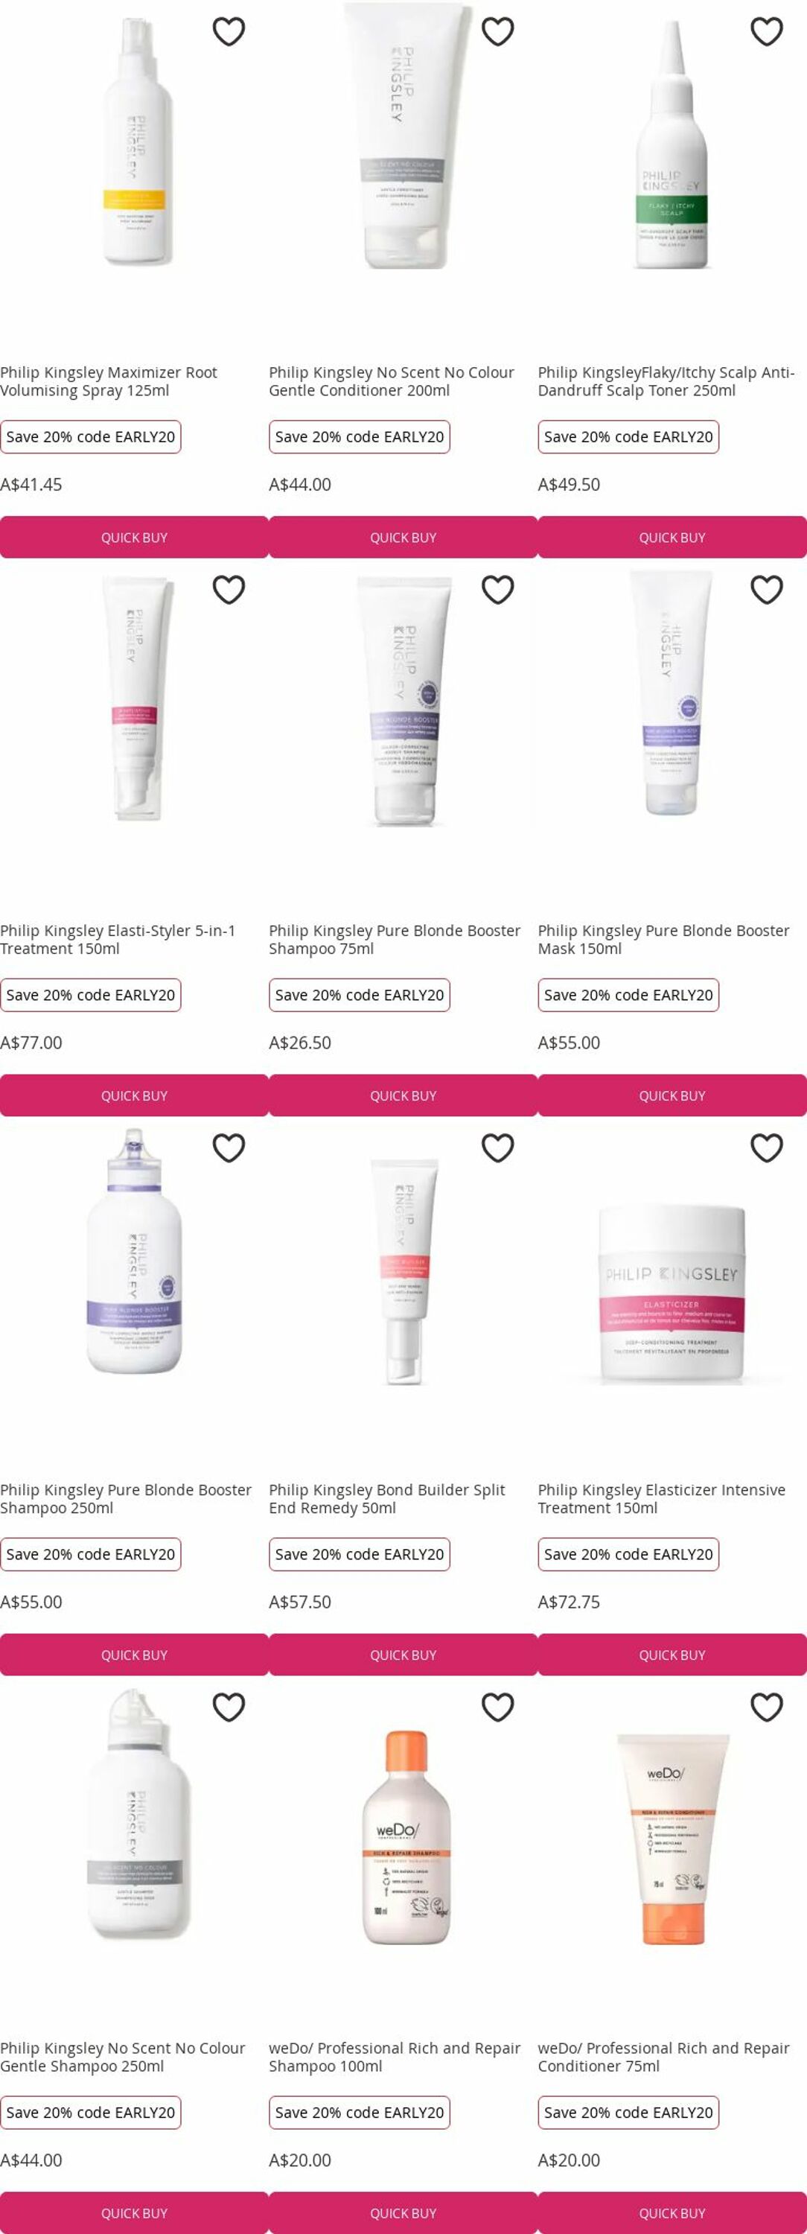
Task: Add No Scent No Colour Conditioner to wishlist
Action: click(x=497, y=31)
